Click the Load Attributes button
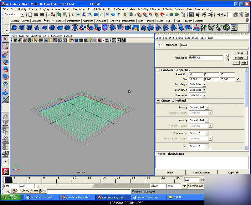The height and width of the screenshot is (205, 251). click(202, 172)
